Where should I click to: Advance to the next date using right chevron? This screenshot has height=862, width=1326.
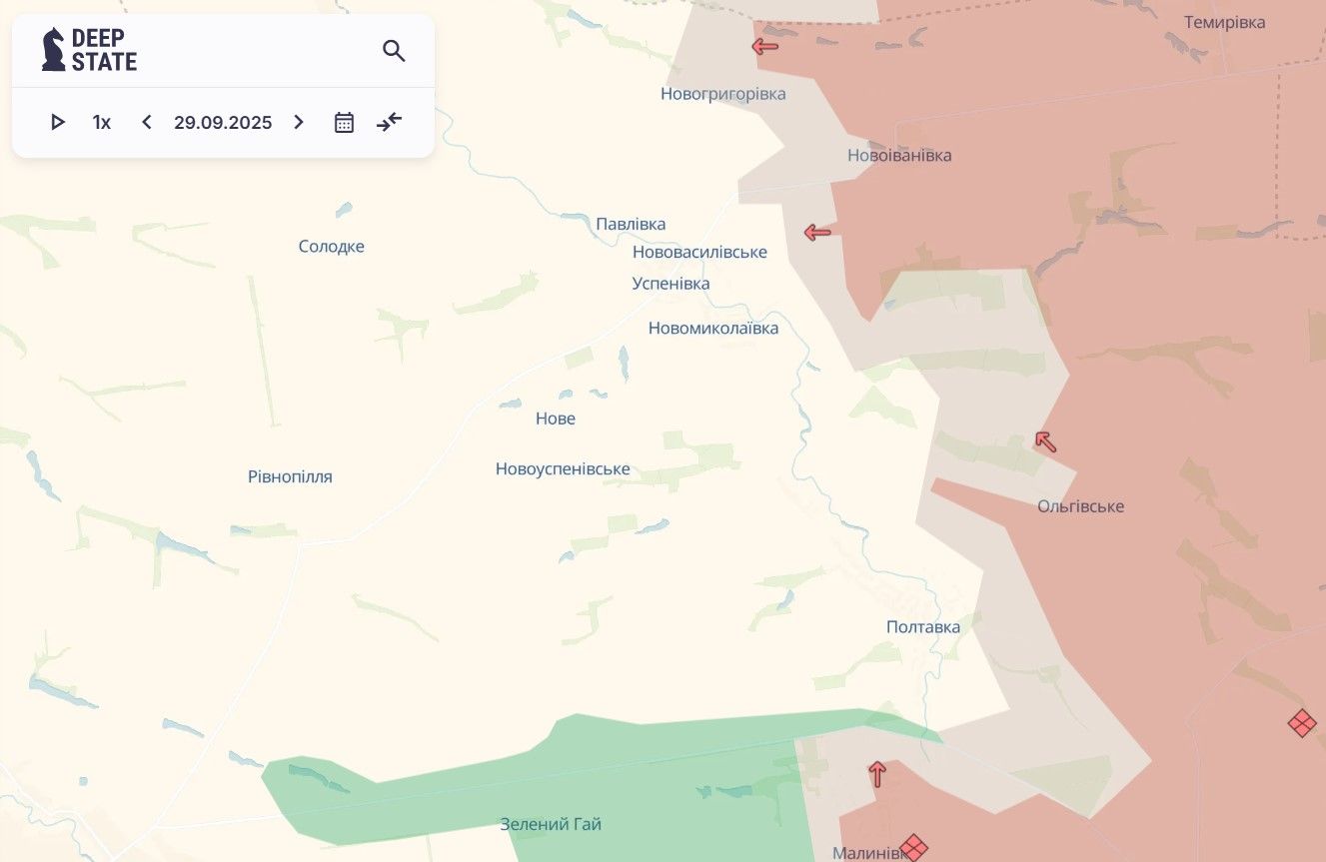(298, 123)
